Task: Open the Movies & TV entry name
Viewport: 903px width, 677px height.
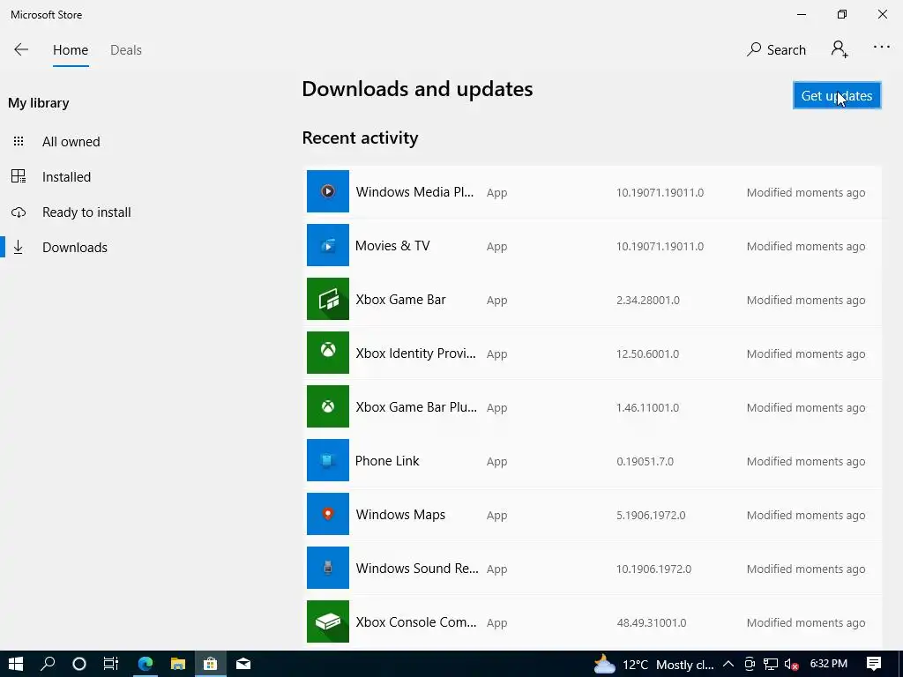Action: (x=392, y=246)
